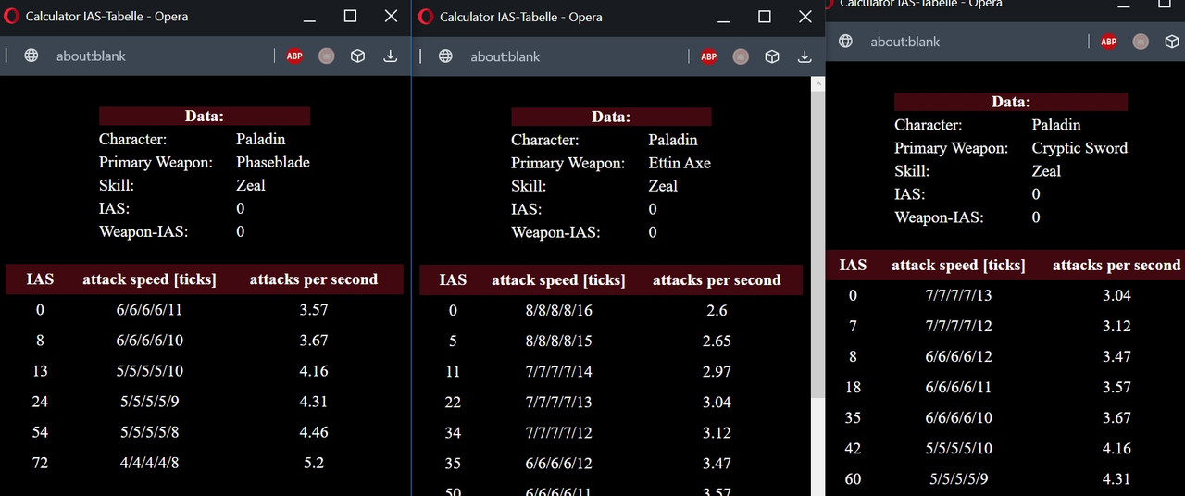Click 'attack speed [ticks]' header, Phaseblade table
The image size is (1185, 496).
point(149,279)
